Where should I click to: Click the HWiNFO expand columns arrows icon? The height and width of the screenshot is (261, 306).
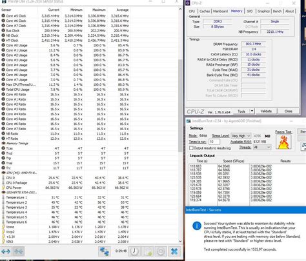click(x=6, y=251)
